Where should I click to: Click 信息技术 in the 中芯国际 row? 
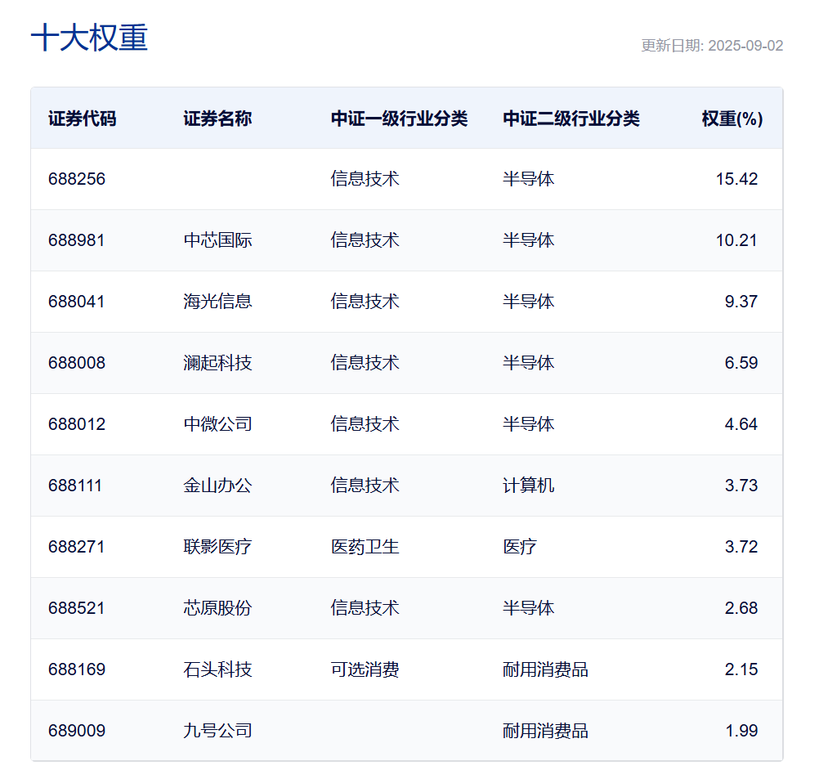[365, 240]
